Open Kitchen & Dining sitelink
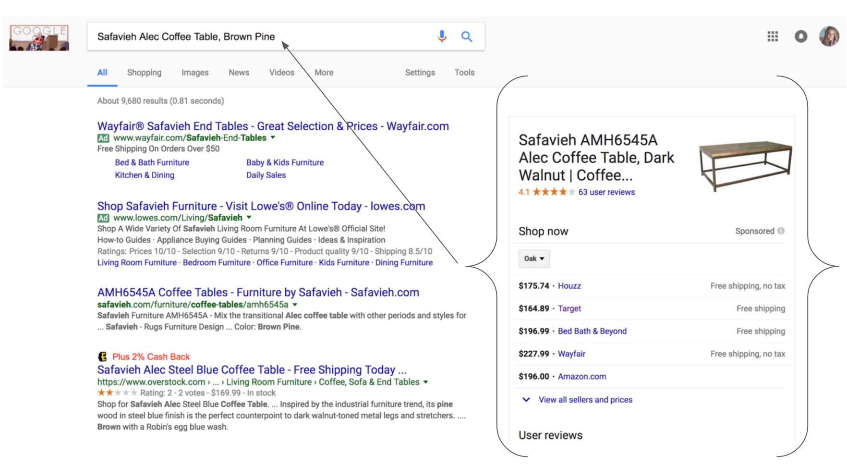 144,175
